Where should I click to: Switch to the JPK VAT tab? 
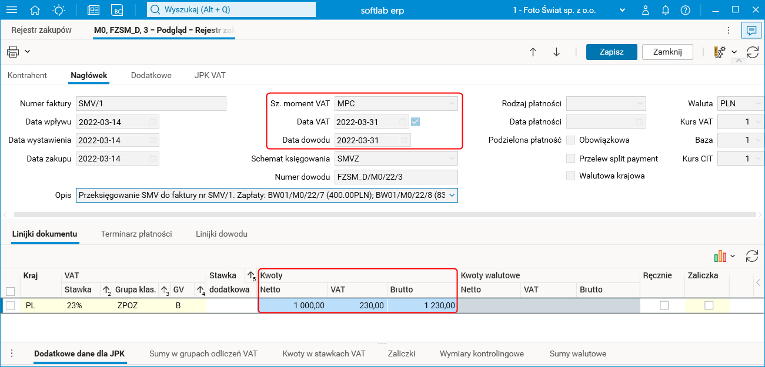(x=210, y=75)
